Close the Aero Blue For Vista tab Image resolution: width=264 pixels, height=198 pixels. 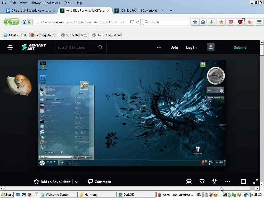108,10
